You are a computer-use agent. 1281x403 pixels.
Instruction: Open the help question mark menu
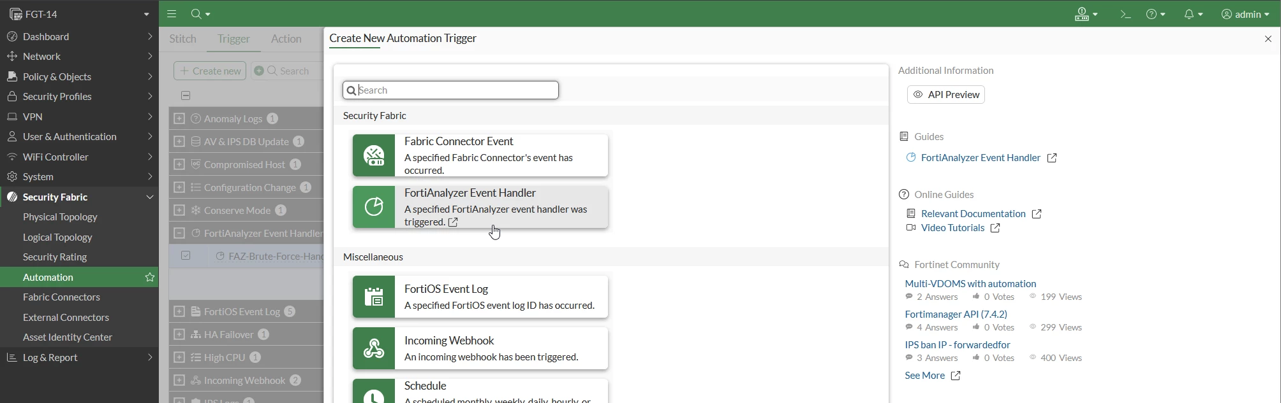[1156, 14]
